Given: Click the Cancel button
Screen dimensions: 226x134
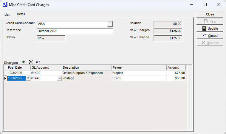Looking at the screenshot, I should click(x=210, y=36).
